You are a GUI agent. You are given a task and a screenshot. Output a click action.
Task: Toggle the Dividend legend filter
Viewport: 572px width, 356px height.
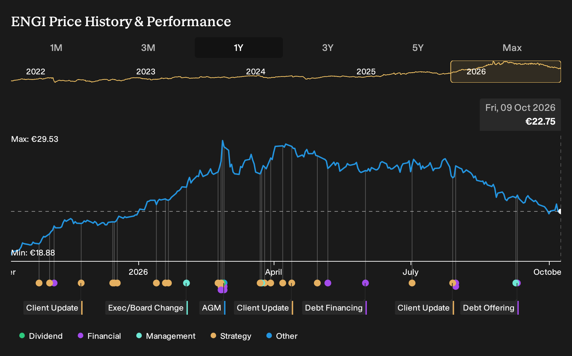point(41,336)
